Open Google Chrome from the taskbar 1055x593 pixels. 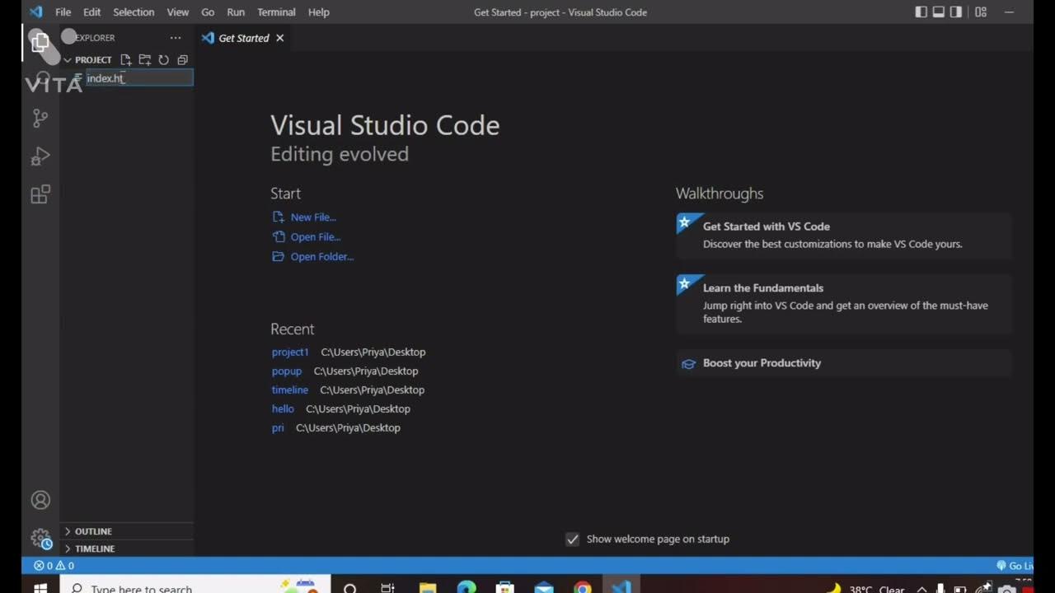[583, 588]
